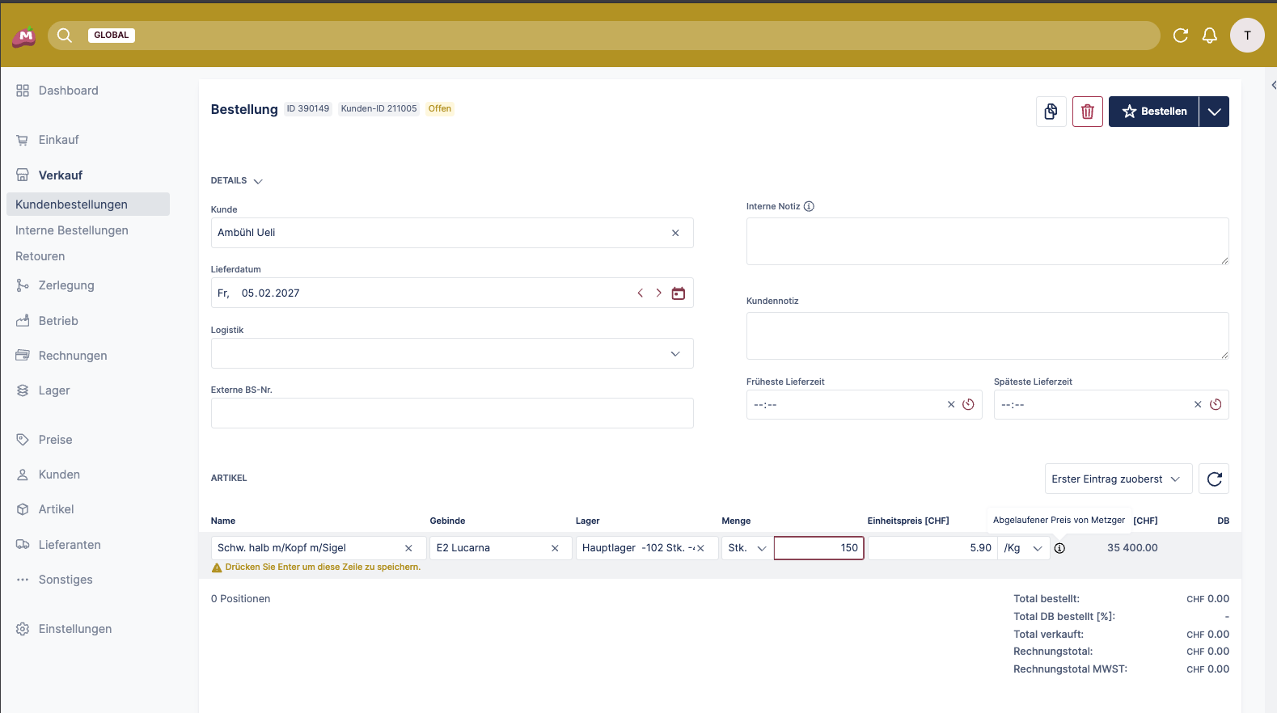Go to next delivery date
This screenshot has width=1277, height=713.
tap(658, 293)
